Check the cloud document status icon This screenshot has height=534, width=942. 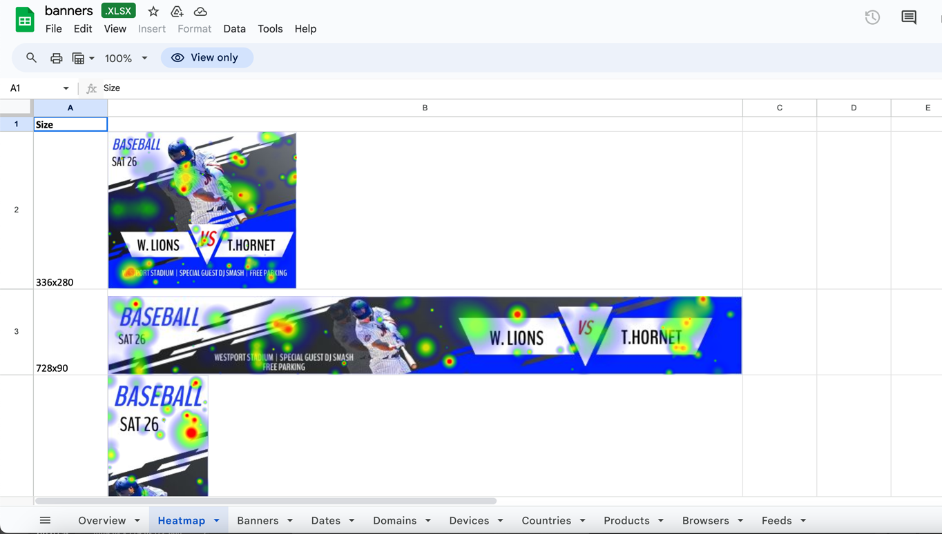coord(200,12)
